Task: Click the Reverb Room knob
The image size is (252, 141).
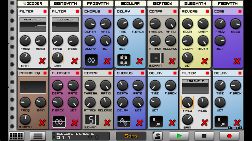Action: click(x=188, y=23)
